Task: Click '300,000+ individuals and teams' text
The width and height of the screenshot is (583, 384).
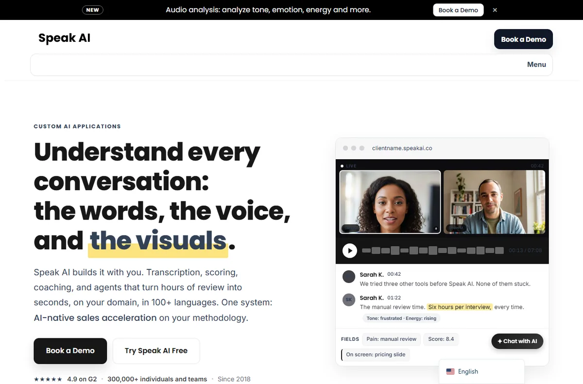Action: click(157, 379)
